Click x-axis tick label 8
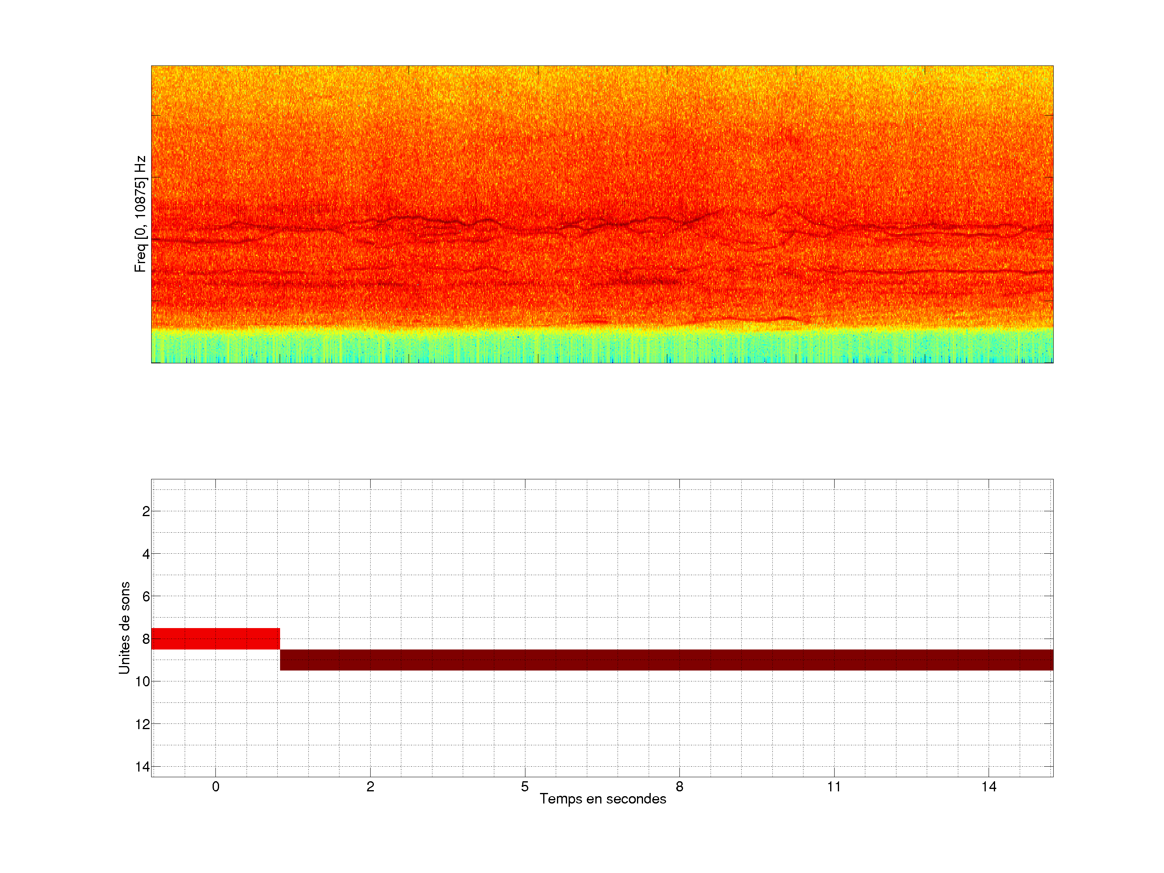 pyautogui.click(x=679, y=787)
